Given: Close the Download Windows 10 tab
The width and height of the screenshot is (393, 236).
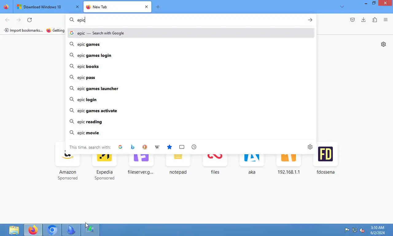Looking at the screenshot, I should tap(77, 7).
